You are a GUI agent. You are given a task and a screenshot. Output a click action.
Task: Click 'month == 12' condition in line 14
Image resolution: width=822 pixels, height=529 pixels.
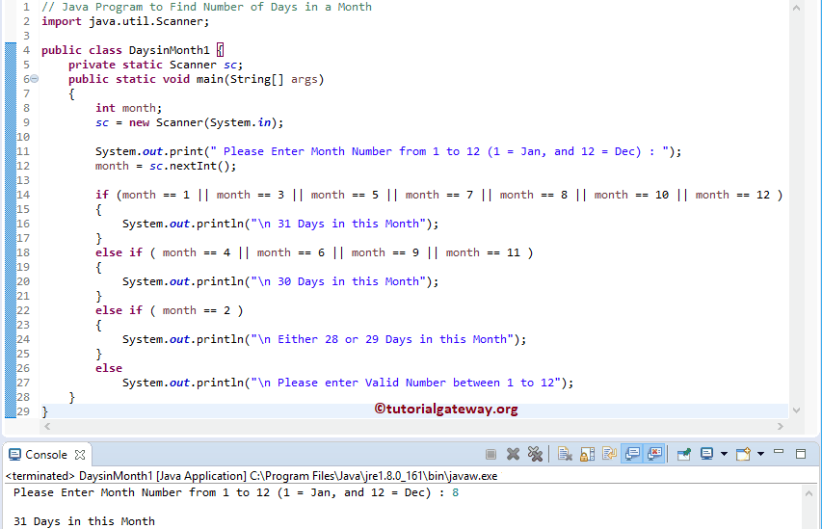732,195
